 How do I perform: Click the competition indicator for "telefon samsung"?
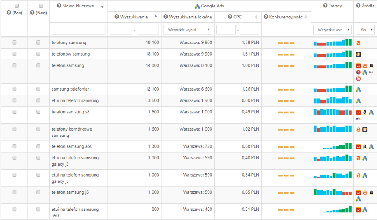pos(286,66)
